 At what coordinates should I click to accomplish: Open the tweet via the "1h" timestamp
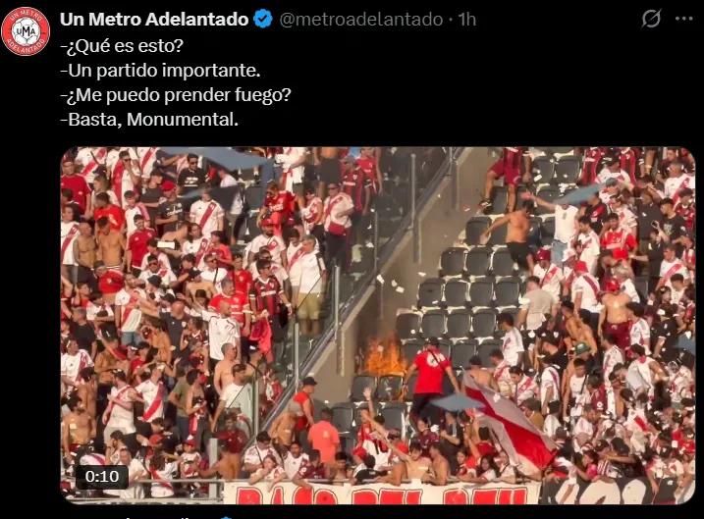tap(467, 20)
